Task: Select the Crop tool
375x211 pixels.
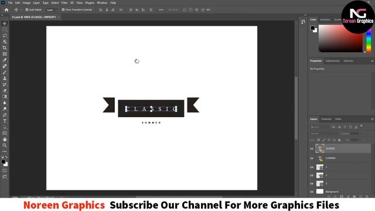Action: click(5, 48)
